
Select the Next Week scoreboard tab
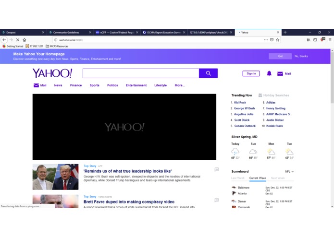tap(278, 178)
